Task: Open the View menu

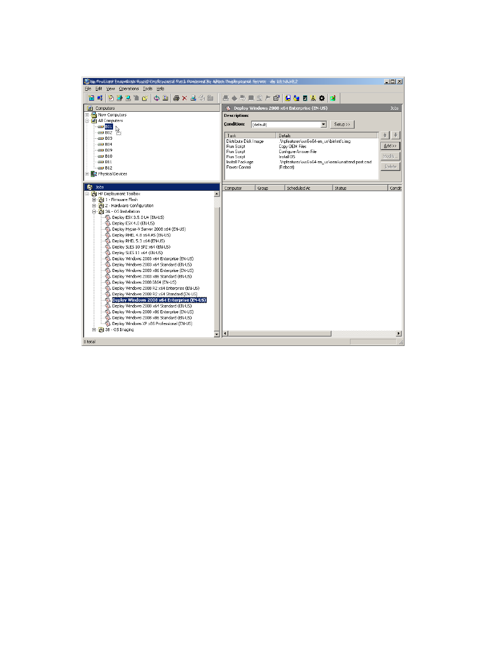Action: [x=111, y=89]
